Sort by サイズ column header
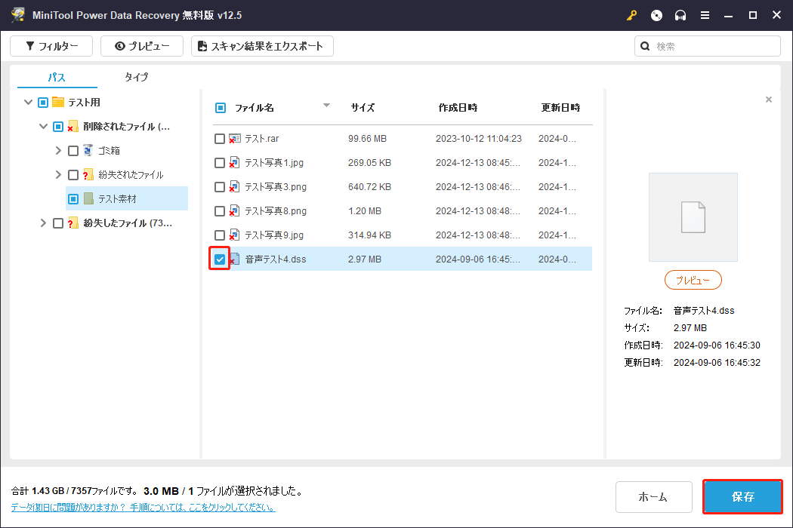This screenshot has height=528, width=793. pyautogui.click(x=363, y=108)
